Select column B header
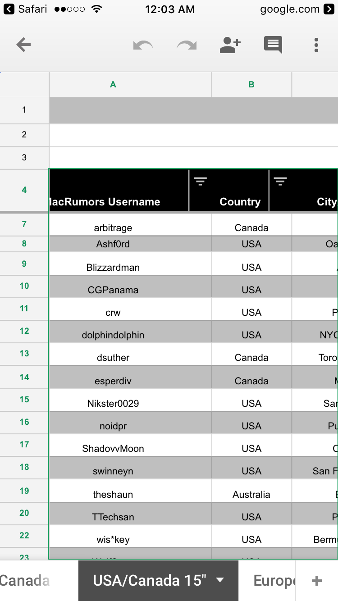This screenshot has height=601, width=338. point(251,84)
